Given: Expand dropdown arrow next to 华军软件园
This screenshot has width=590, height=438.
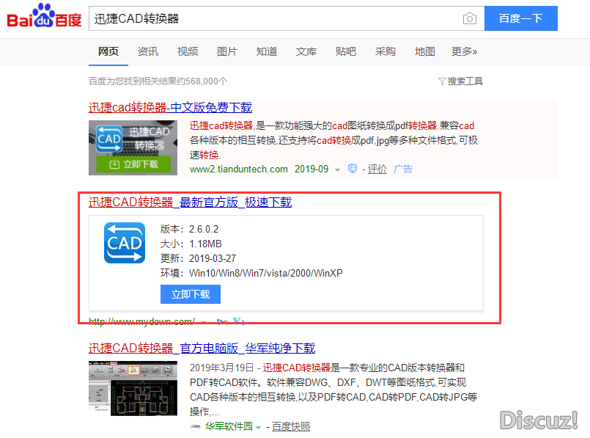Looking at the screenshot, I should (x=259, y=427).
